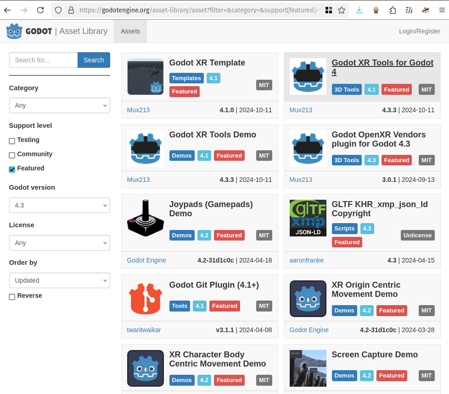Go forward in browser history

pyautogui.click(x=24, y=10)
